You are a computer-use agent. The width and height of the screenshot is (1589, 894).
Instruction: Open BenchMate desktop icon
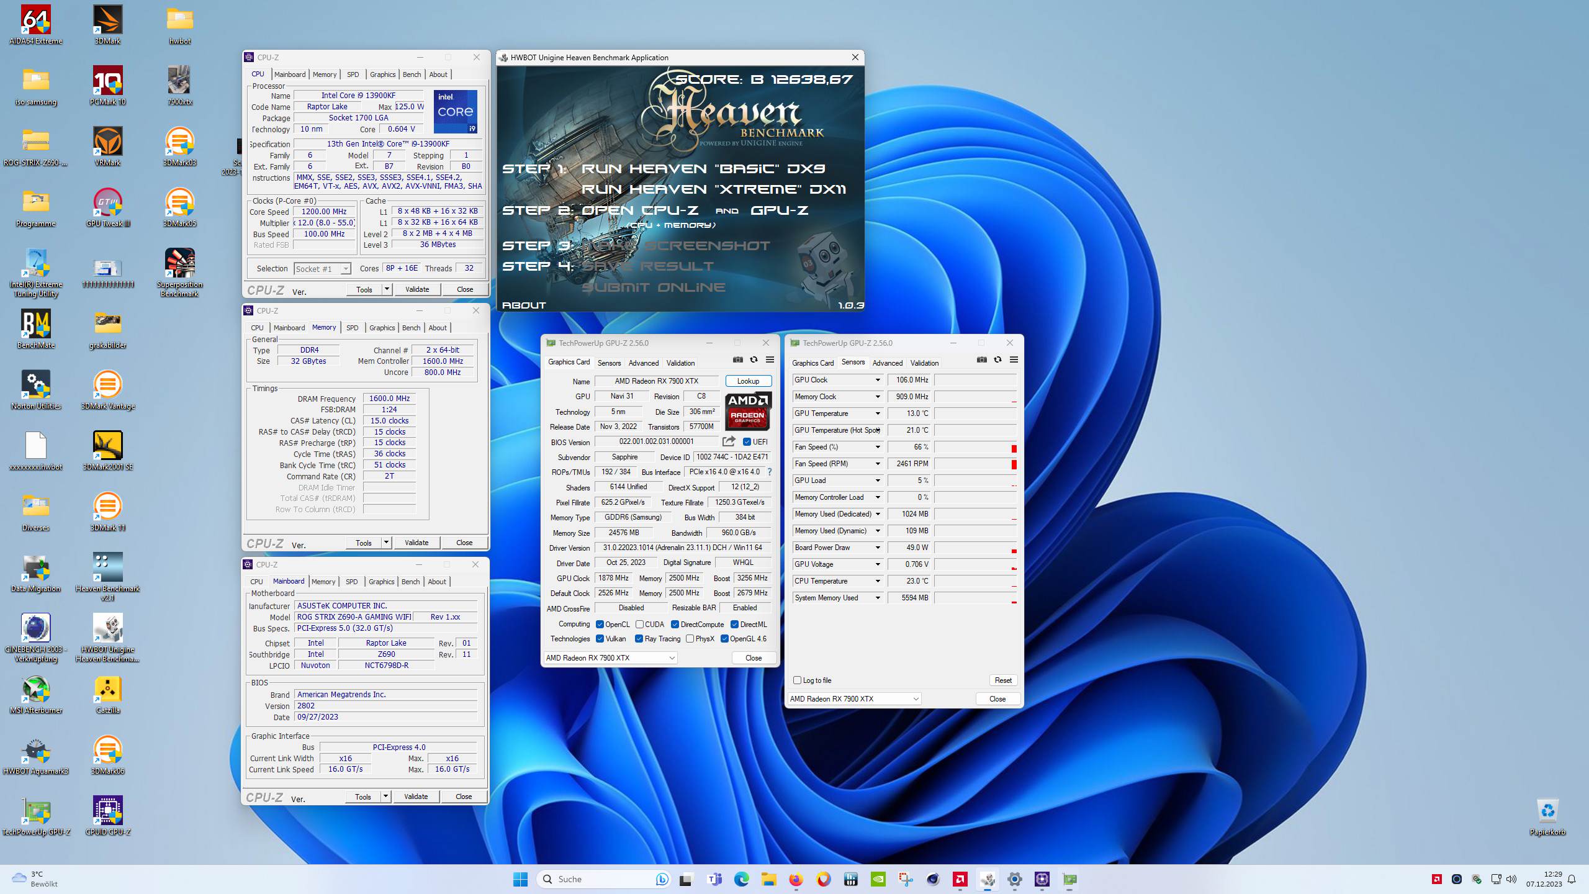coord(35,329)
